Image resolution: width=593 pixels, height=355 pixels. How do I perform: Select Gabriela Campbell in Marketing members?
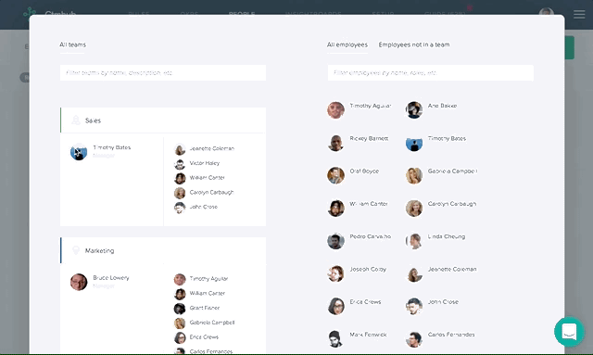pyautogui.click(x=204, y=323)
